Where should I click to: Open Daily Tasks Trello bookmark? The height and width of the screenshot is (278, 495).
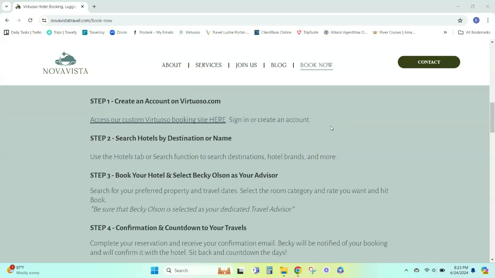pyautogui.click(x=22, y=32)
